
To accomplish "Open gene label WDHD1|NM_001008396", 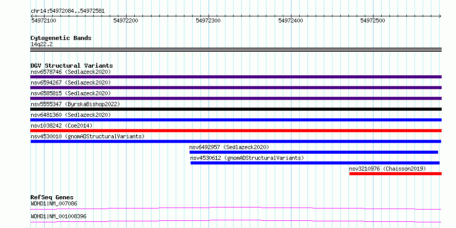I will coord(58,217).
